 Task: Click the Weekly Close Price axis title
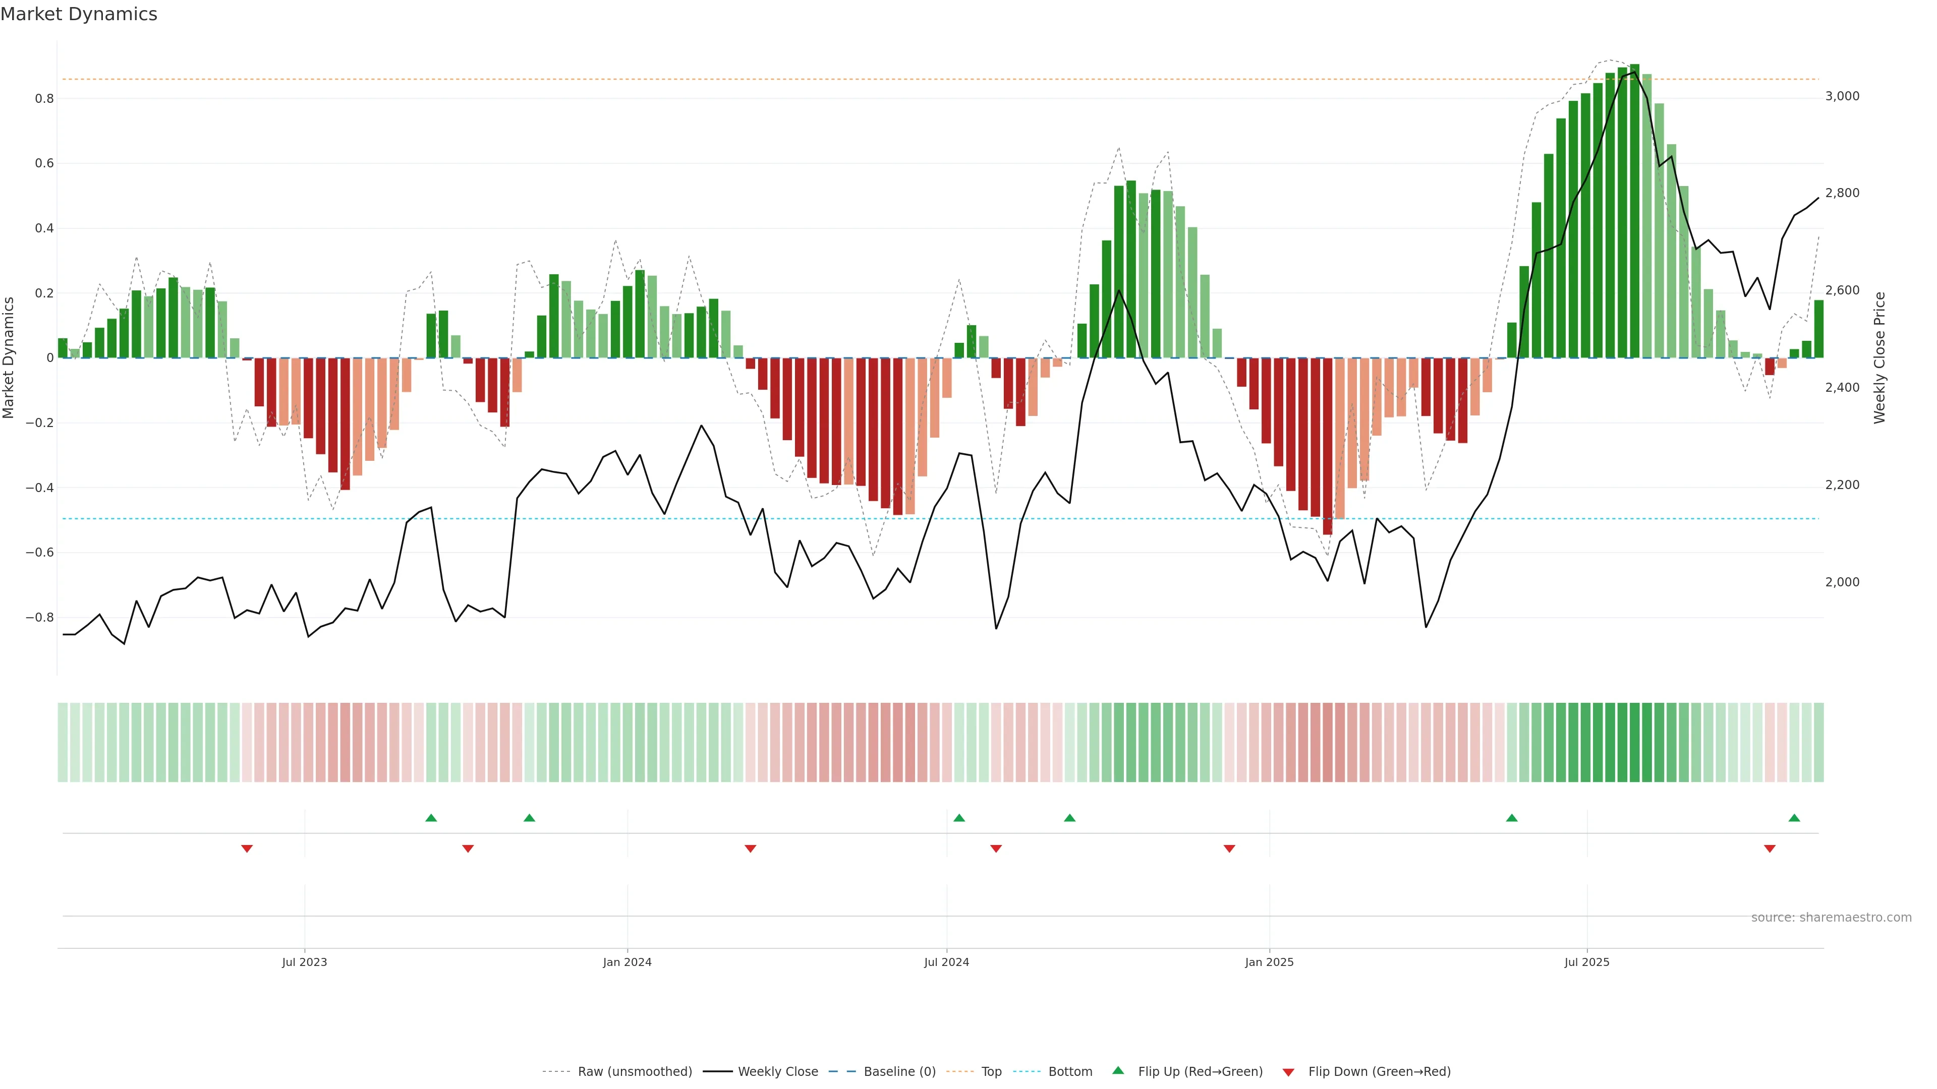[x=1879, y=358]
